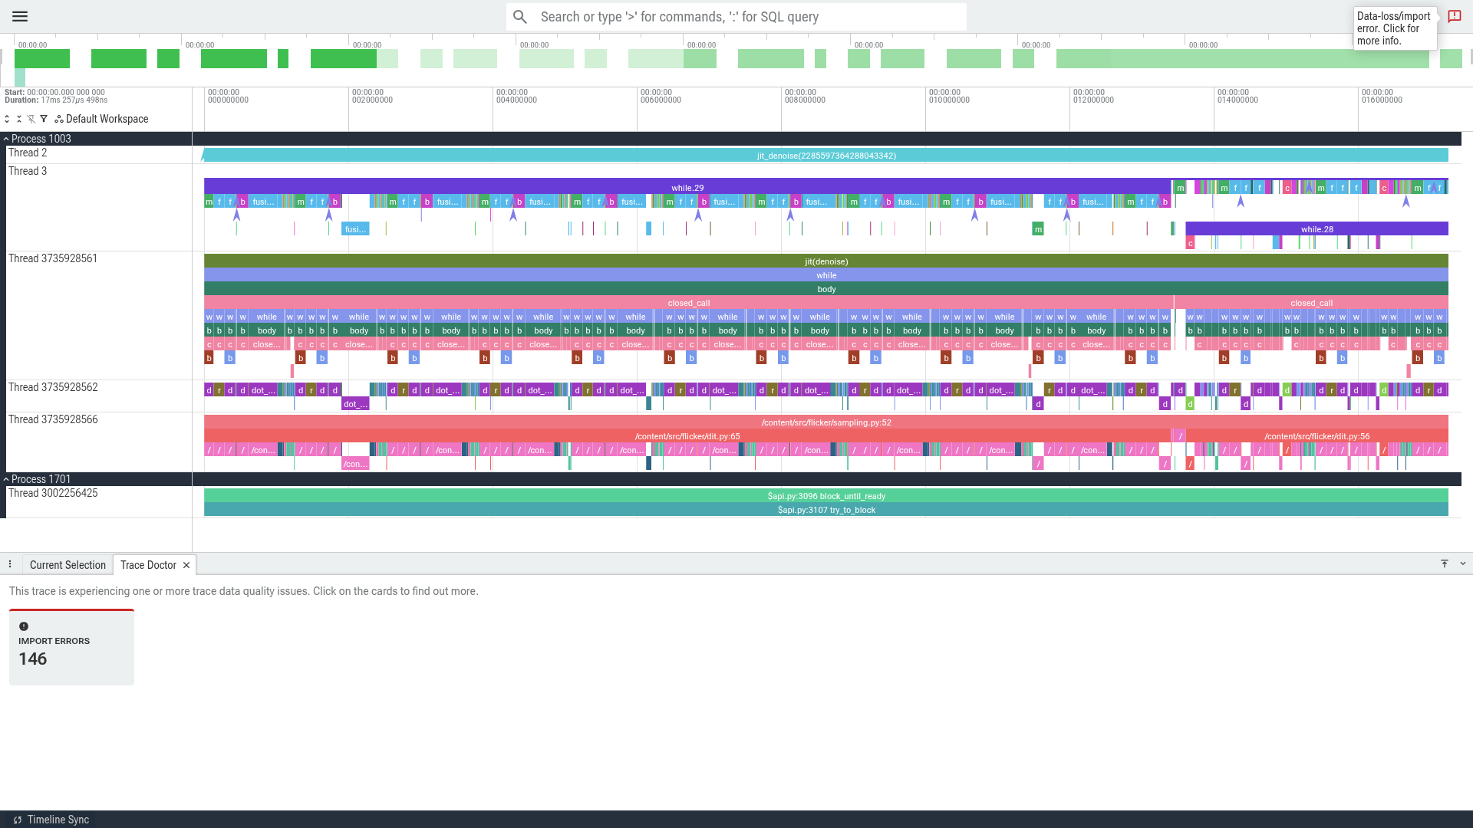Click the Data-loss/import error tooltip

(x=1395, y=28)
